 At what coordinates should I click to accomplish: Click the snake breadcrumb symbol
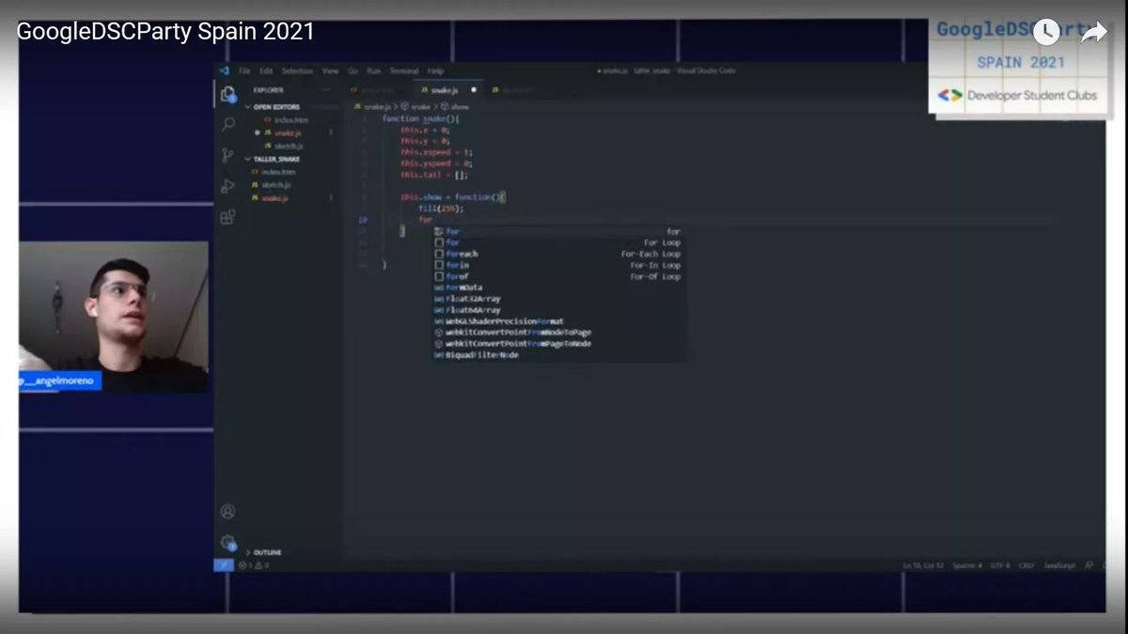pos(417,107)
